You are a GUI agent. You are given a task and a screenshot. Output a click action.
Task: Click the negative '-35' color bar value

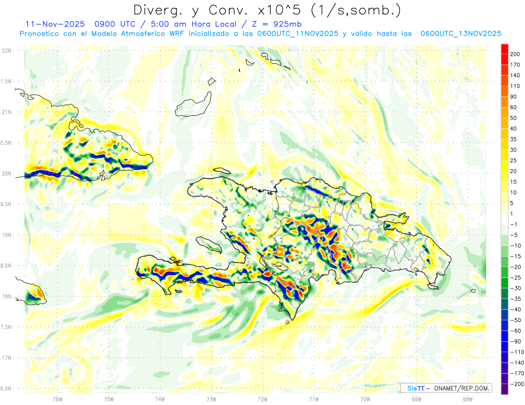point(515,299)
